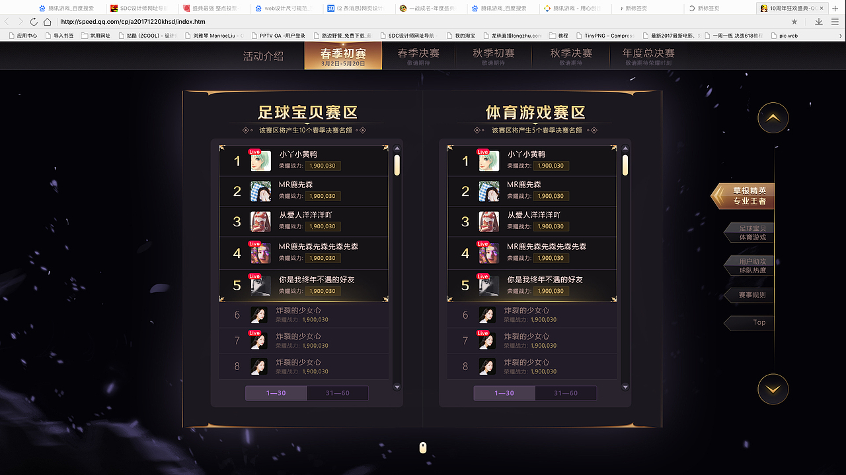Click the bookmark star in address bar

(794, 22)
